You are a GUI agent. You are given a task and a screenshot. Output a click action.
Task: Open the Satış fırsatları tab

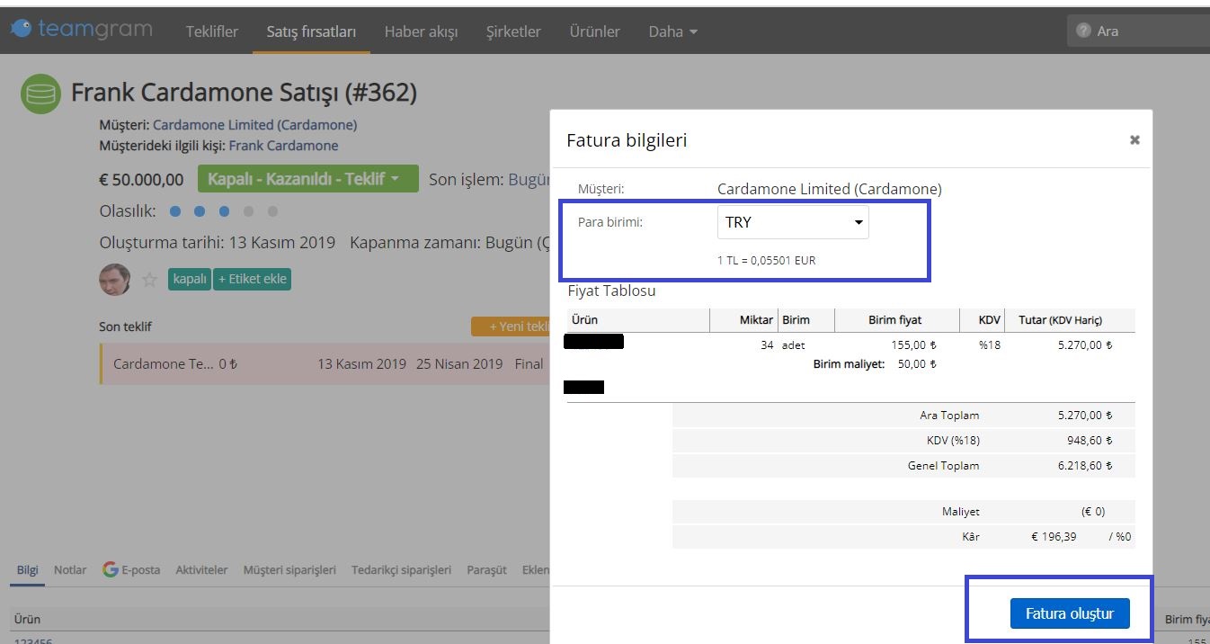click(x=311, y=31)
